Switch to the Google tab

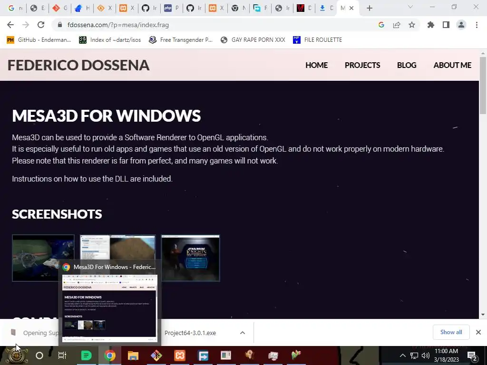pyautogui.click(x=15, y=8)
